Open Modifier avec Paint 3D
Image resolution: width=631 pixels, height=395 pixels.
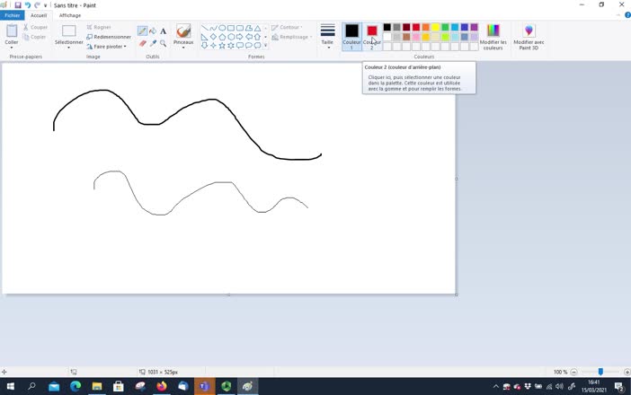point(529,36)
